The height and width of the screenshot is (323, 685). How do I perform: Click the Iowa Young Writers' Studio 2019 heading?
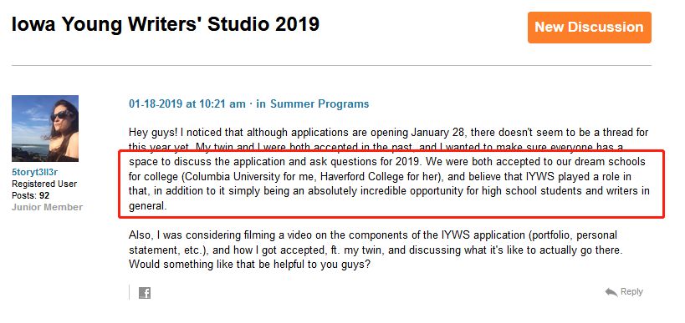(x=166, y=24)
